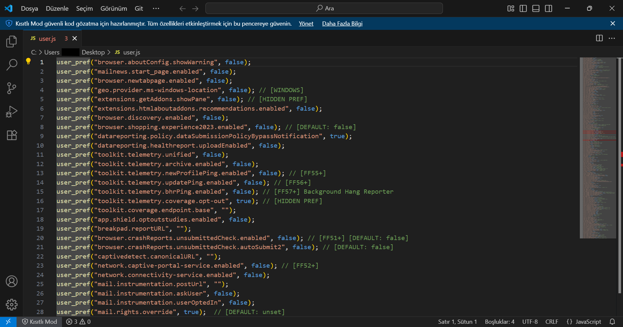Open the editor More Actions ellipsis
The height and width of the screenshot is (327, 623).
[612, 38]
